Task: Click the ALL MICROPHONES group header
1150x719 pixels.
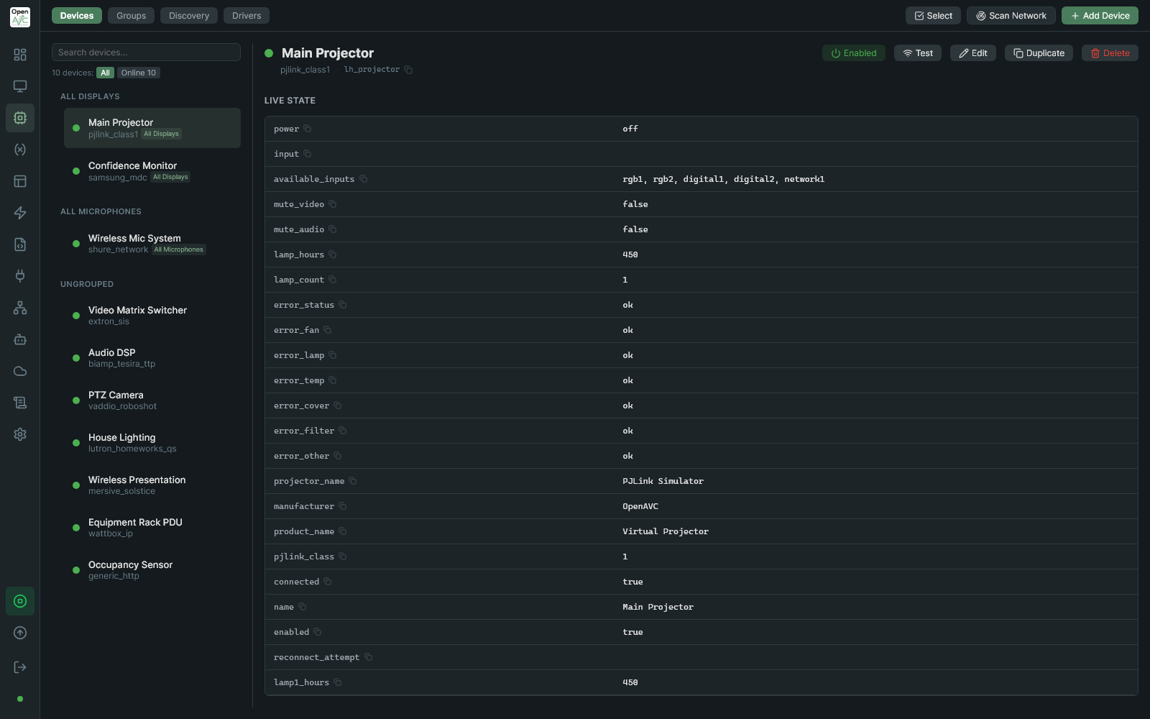Action: pyautogui.click(x=101, y=211)
